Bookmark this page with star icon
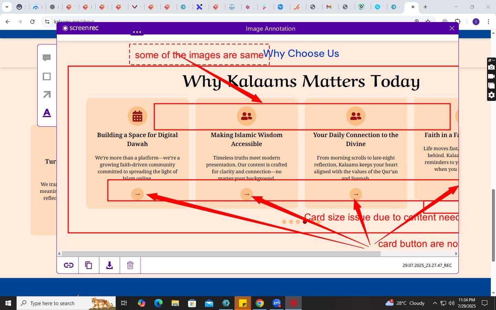496x310 pixels. 428,21
